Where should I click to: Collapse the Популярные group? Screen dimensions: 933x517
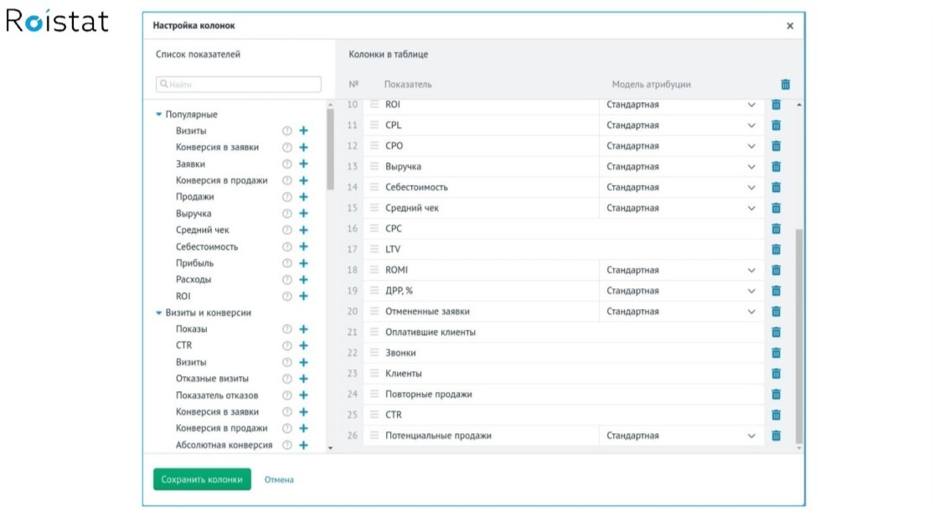tap(159, 115)
